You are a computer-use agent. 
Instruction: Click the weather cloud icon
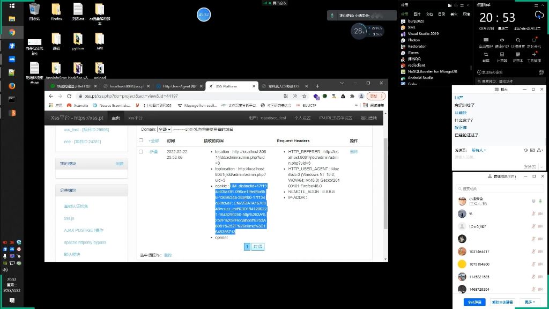pyautogui.click(x=539, y=15)
